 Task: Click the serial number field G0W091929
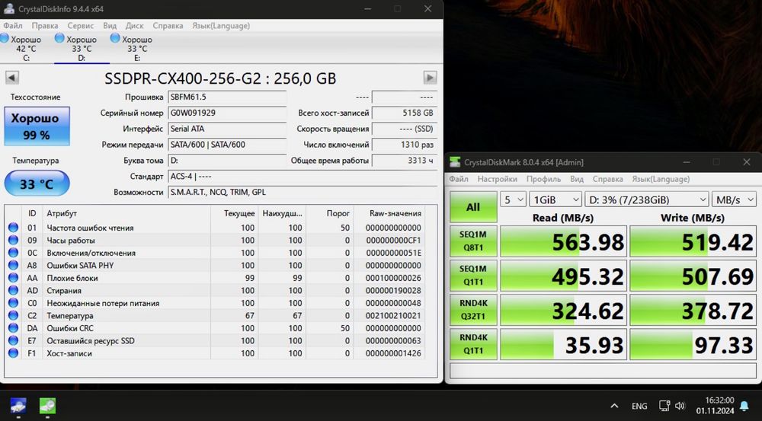pyautogui.click(x=227, y=113)
